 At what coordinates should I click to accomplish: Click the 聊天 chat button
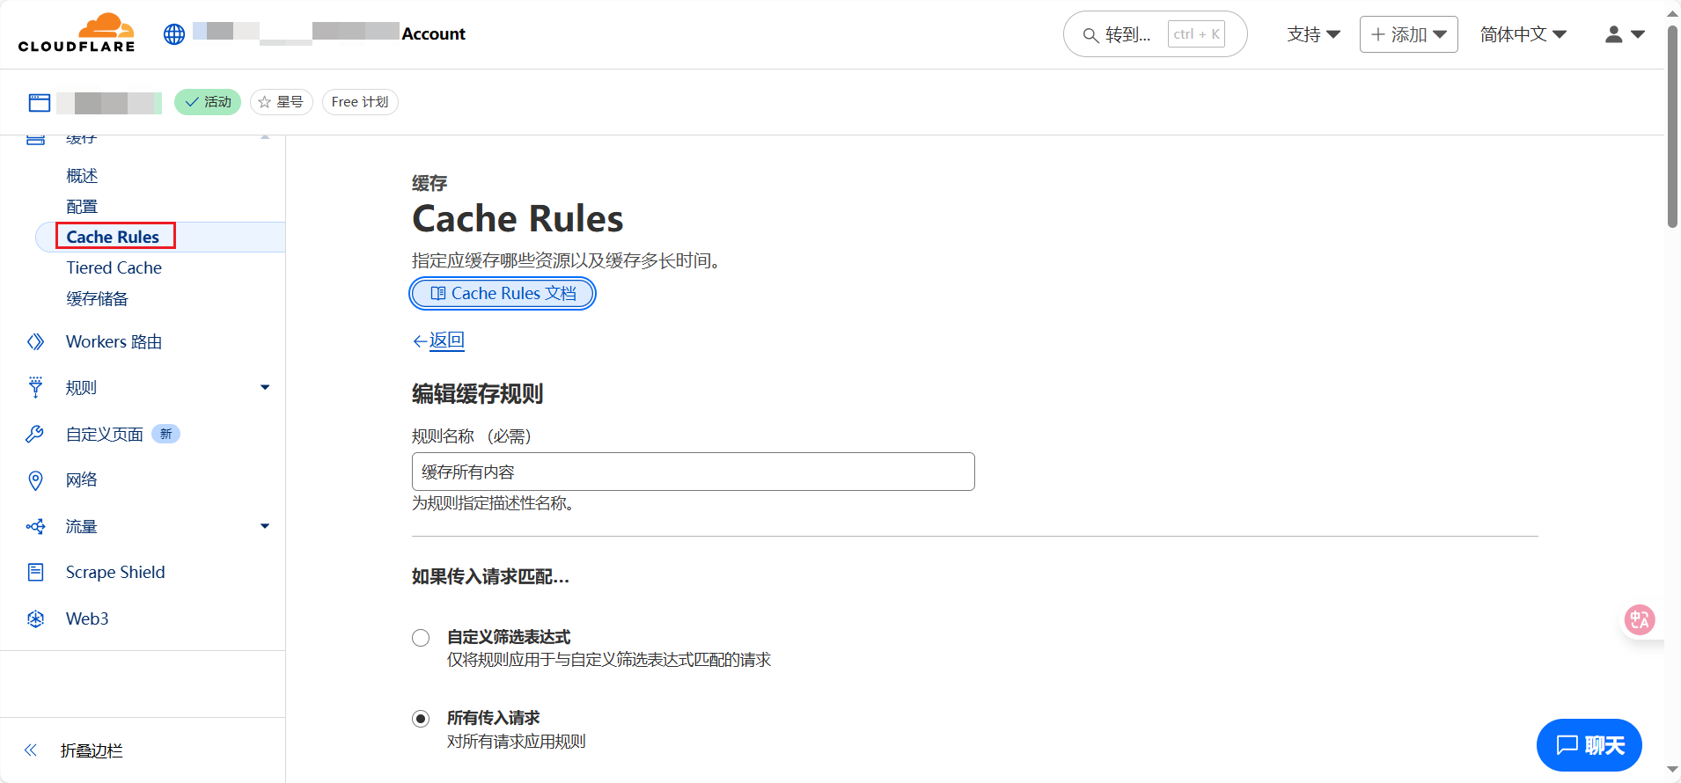click(1589, 745)
